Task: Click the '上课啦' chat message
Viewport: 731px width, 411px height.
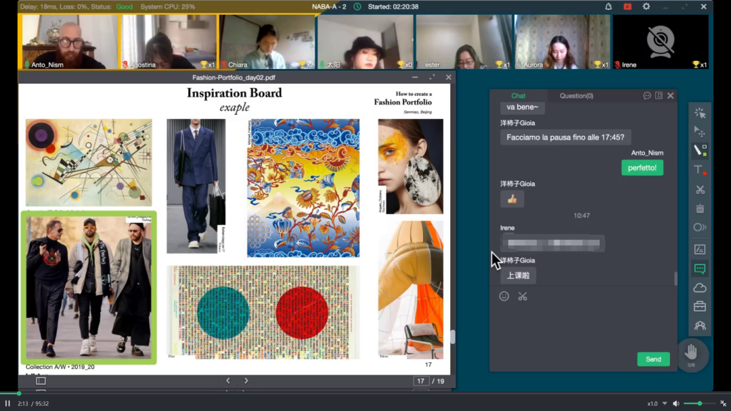Action: point(518,276)
